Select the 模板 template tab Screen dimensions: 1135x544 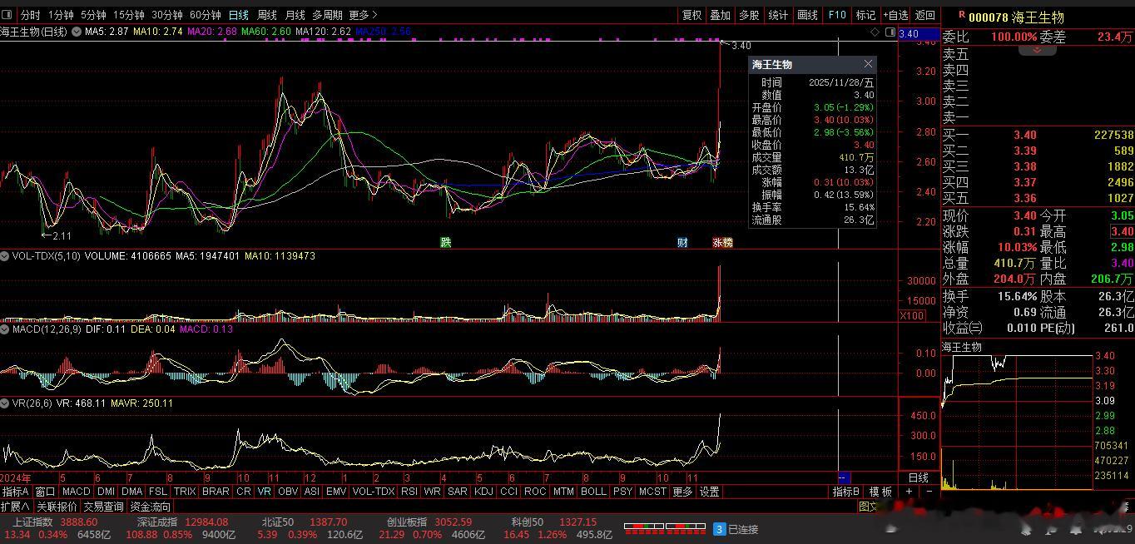tap(881, 492)
